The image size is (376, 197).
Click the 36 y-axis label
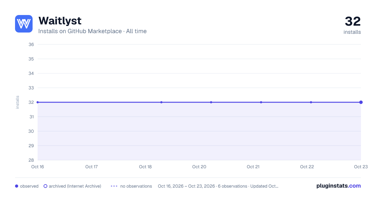coord(31,44)
